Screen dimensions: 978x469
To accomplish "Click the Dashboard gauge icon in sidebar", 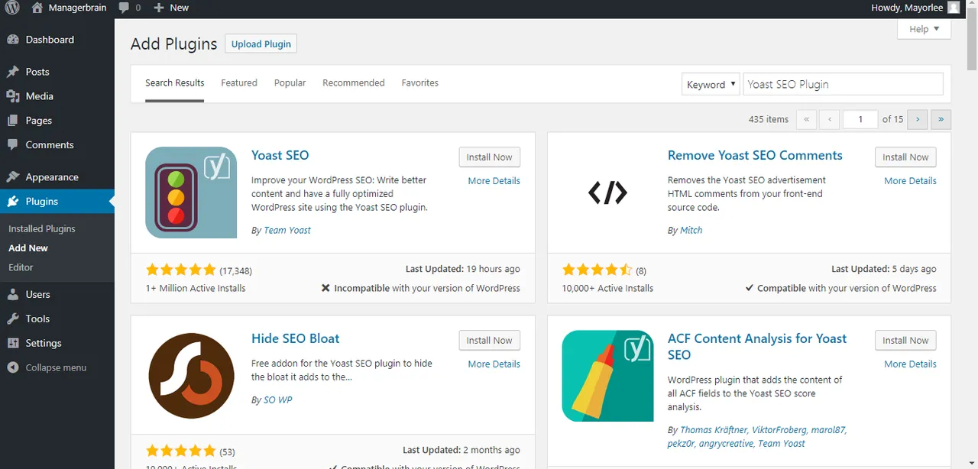I will click(13, 40).
